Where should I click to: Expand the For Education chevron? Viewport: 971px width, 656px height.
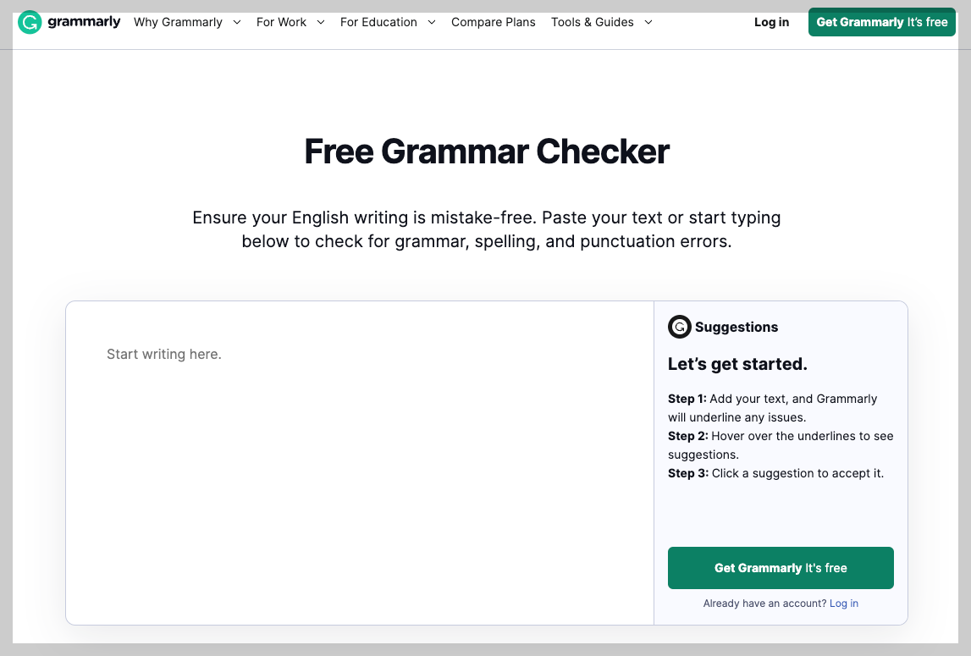click(x=432, y=22)
